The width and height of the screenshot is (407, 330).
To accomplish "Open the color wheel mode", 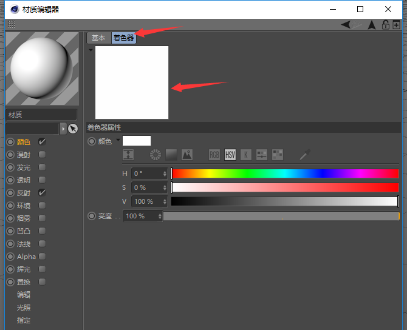I will tap(156, 155).
